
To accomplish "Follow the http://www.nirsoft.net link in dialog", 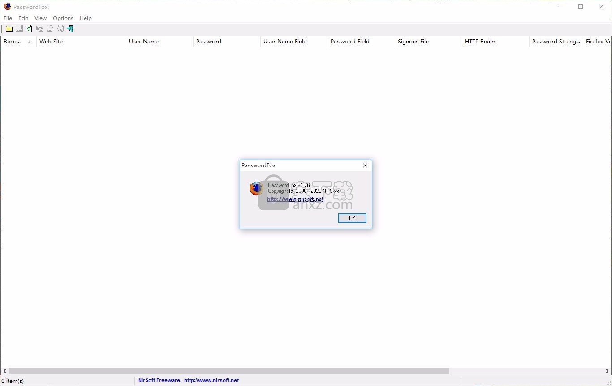I will (x=295, y=199).
